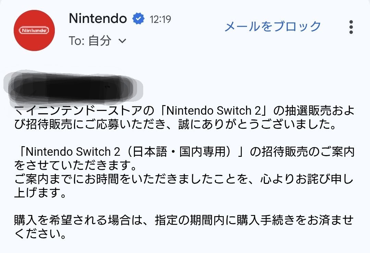Click the line starting "ご案内までにお時間を"
The height and width of the screenshot is (253, 370).
(x=183, y=179)
